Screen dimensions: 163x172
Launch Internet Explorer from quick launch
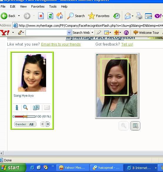(x=32, y=168)
